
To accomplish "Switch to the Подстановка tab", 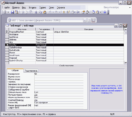I will (x=31, y=71).
